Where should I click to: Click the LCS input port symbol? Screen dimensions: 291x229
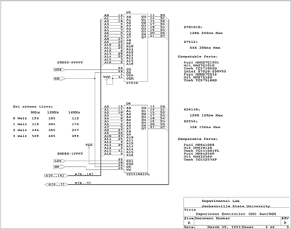click(59, 161)
